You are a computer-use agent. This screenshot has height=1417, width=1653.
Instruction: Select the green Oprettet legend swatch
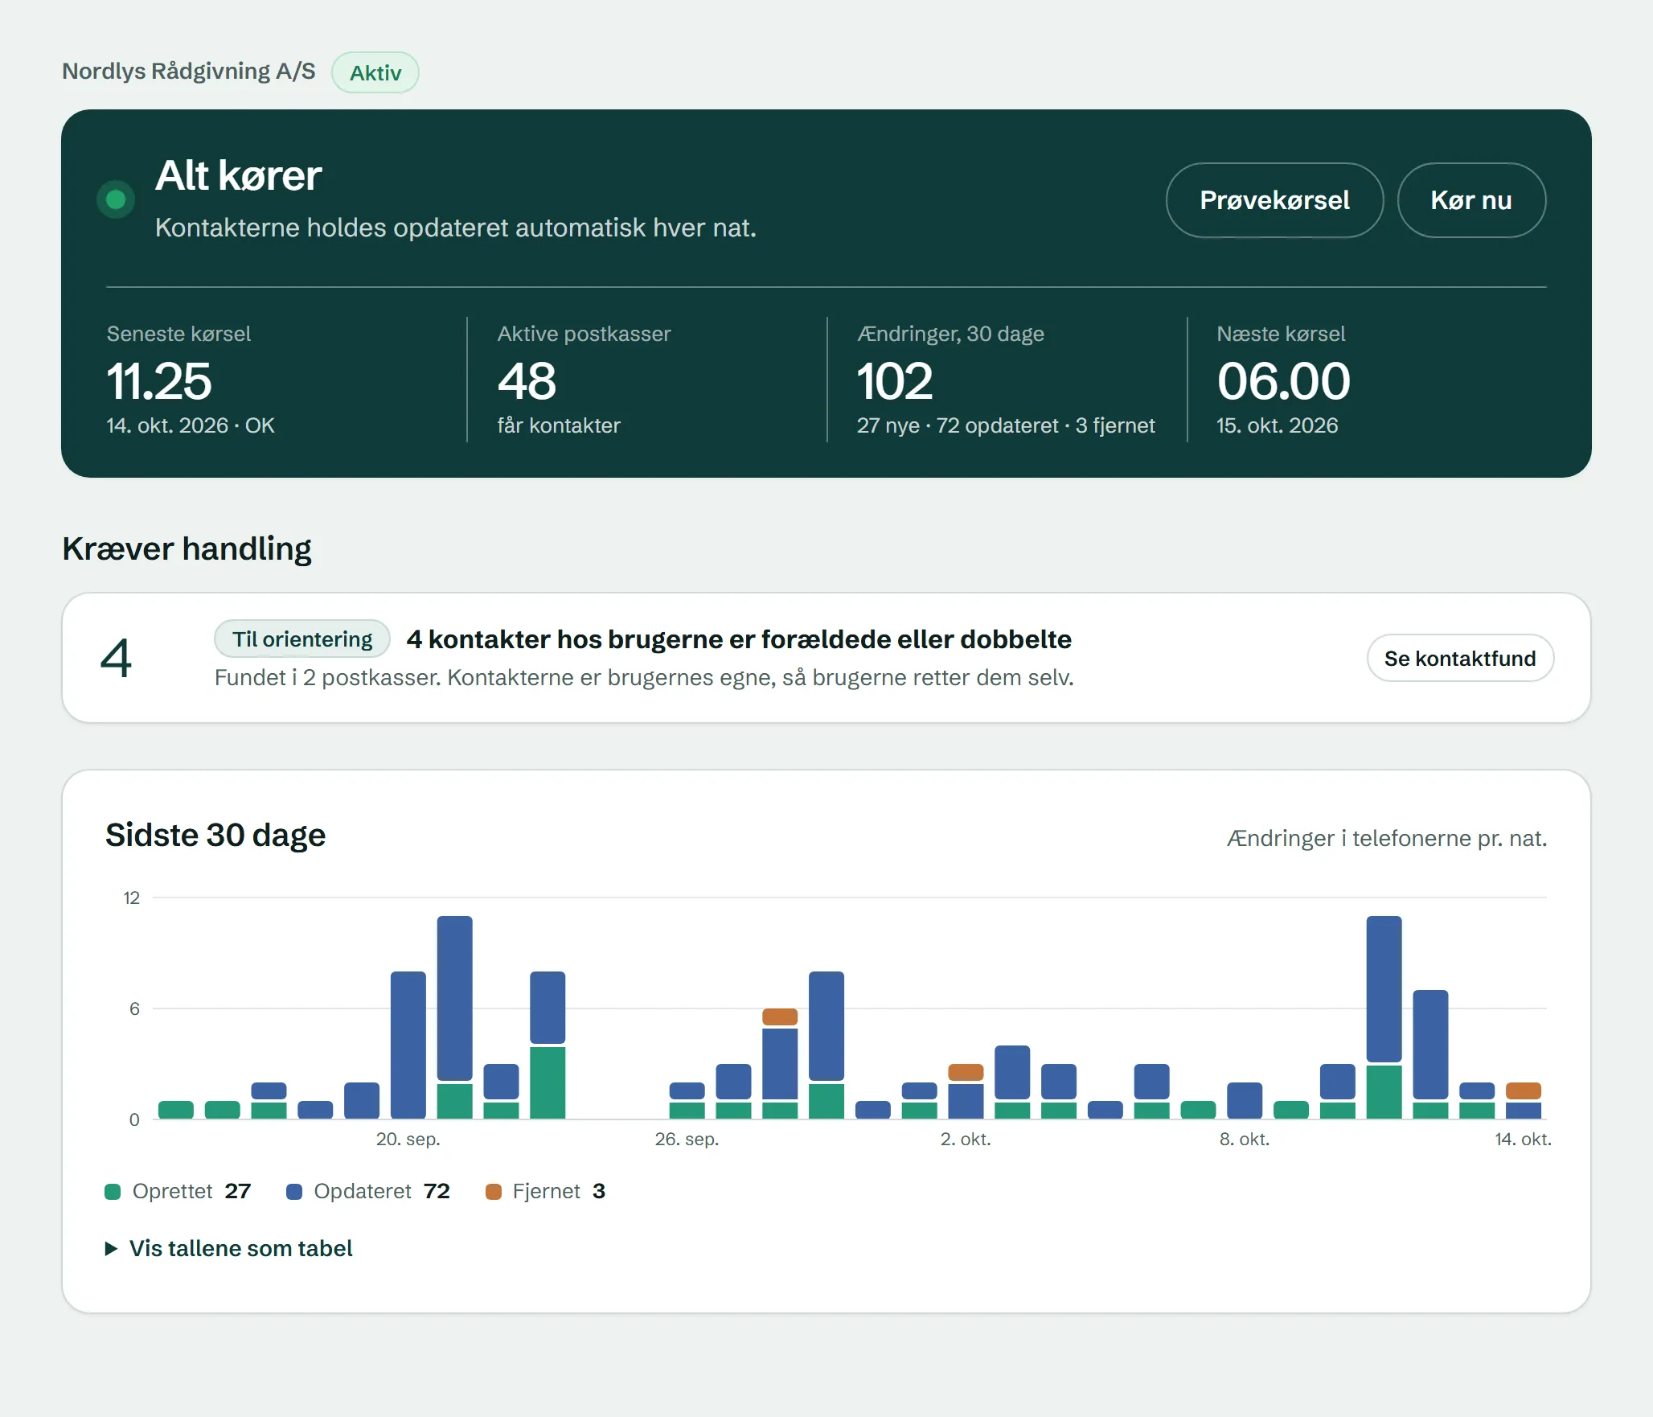tap(113, 1192)
